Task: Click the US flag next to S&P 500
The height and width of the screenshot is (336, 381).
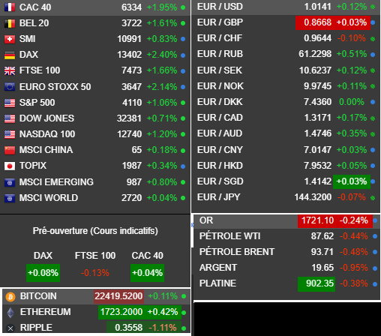Action: pos(10,103)
